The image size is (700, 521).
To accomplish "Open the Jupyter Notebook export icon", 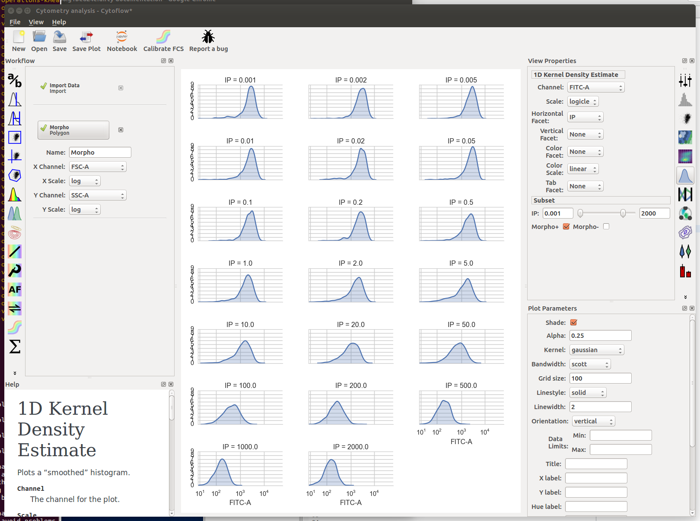I will tap(122, 37).
